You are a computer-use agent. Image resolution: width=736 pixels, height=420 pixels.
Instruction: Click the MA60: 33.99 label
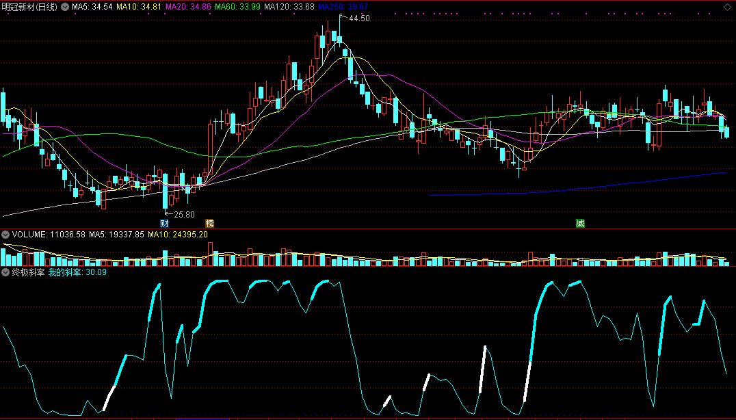tap(237, 7)
